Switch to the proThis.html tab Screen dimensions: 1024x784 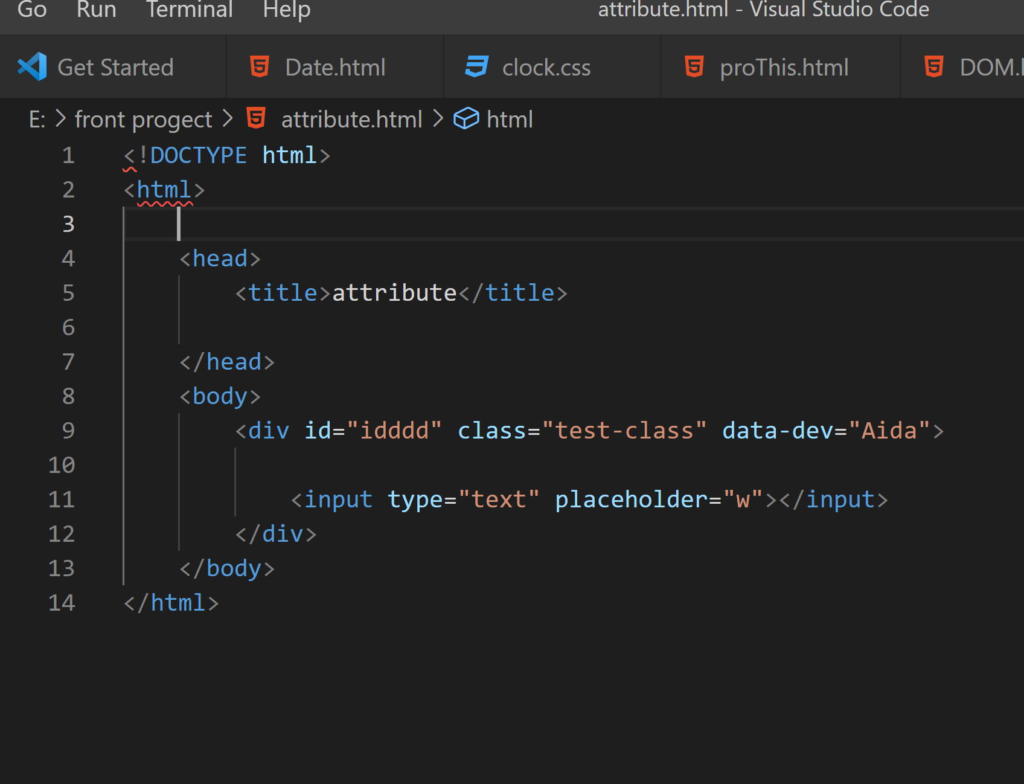click(781, 67)
